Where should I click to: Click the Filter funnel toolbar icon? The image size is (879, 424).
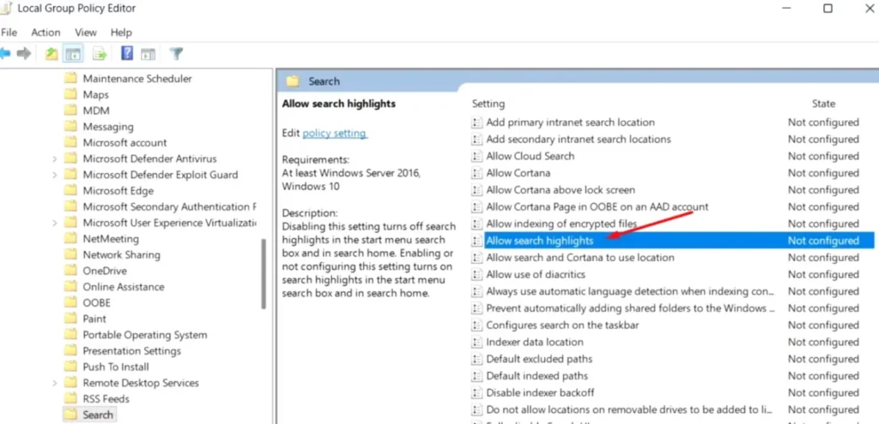[176, 54]
